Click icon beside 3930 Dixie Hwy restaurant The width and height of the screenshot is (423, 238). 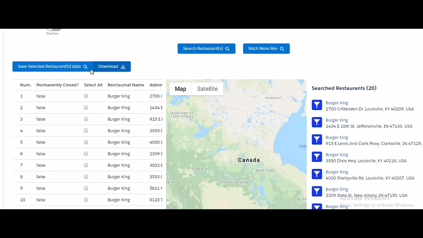coord(317,157)
